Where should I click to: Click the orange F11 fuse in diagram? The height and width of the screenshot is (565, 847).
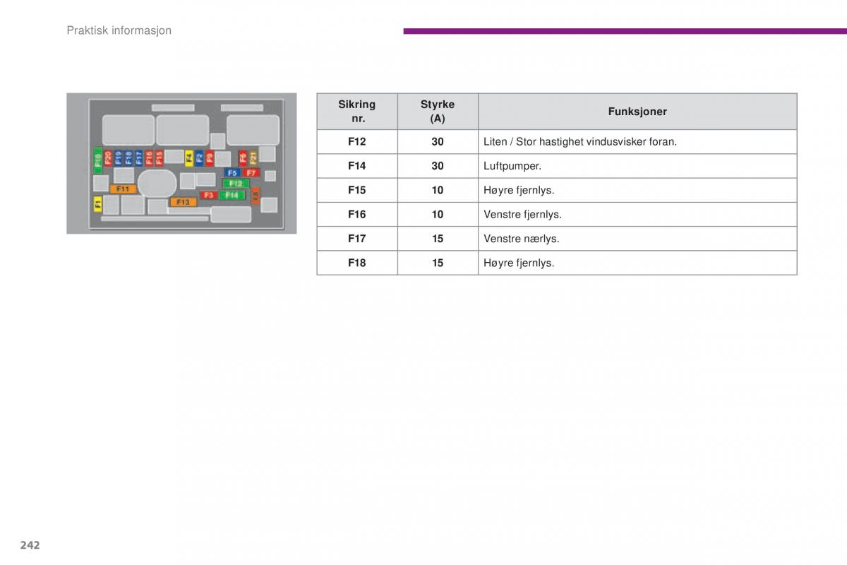point(123,189)
